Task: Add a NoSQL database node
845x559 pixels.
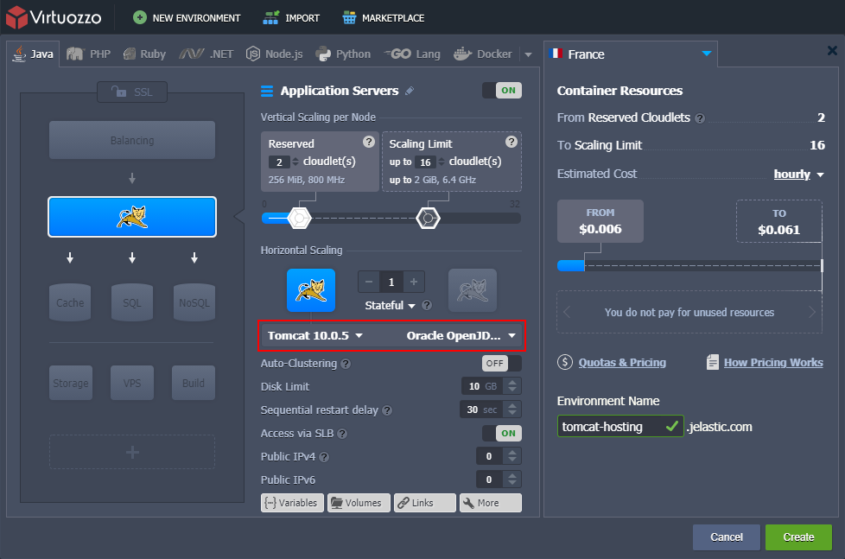Action: click(194, 302)
